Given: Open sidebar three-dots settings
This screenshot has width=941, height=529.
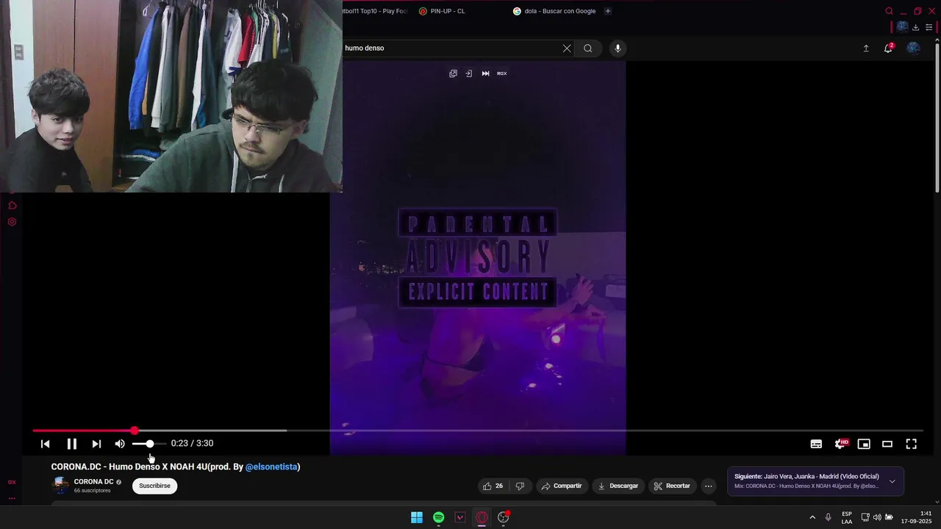Looking at the screenshot, I should click(12, 498).
